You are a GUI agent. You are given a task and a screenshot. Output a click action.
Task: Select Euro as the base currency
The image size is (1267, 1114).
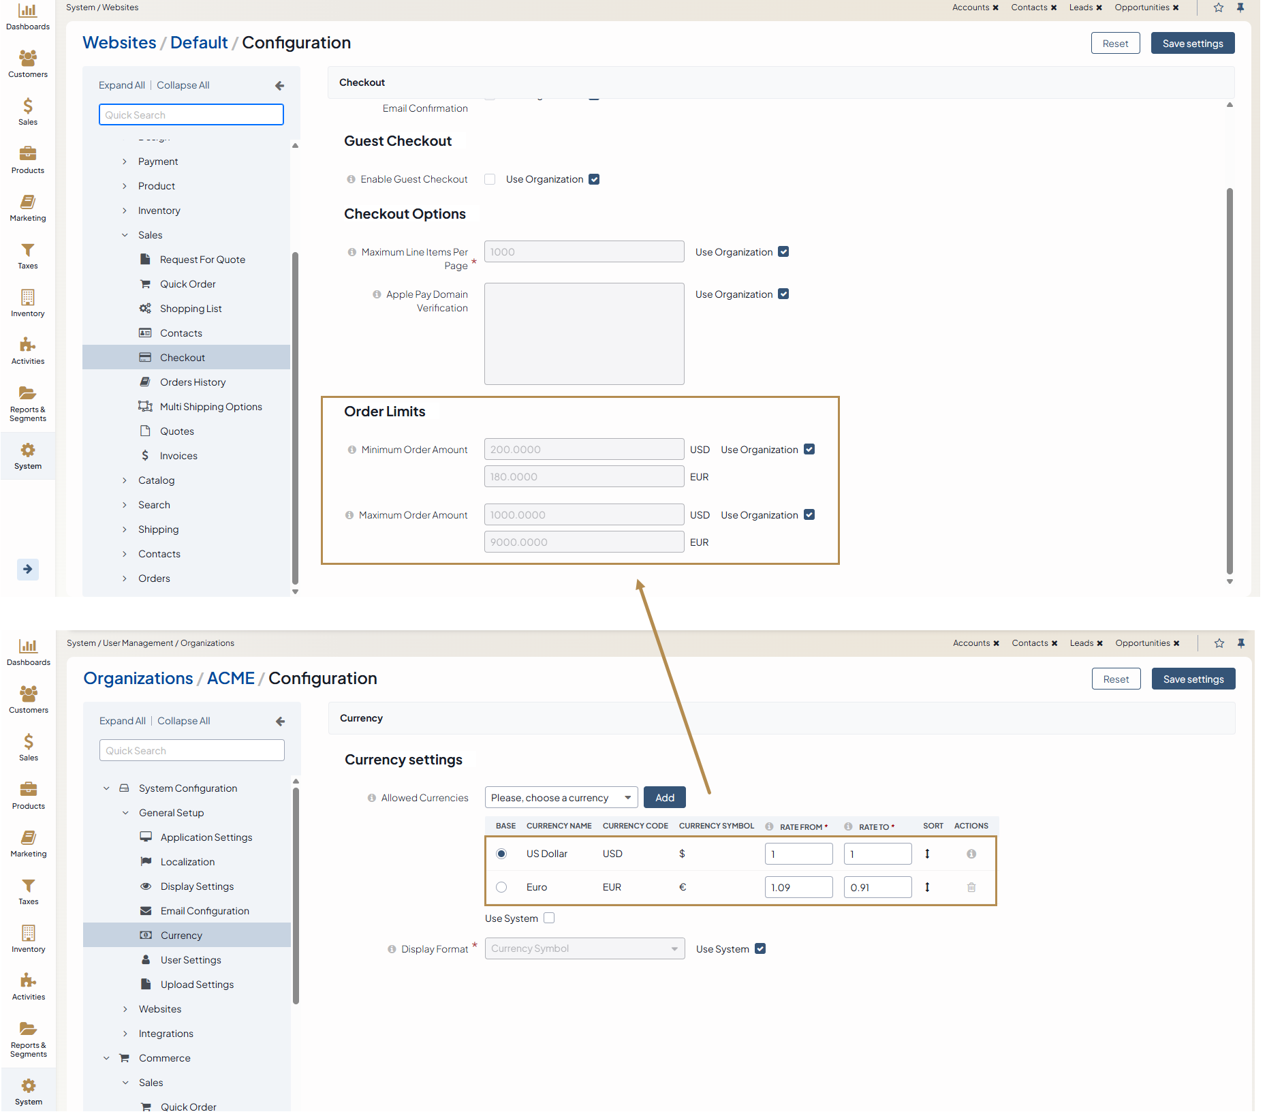[x=501, y=887]
